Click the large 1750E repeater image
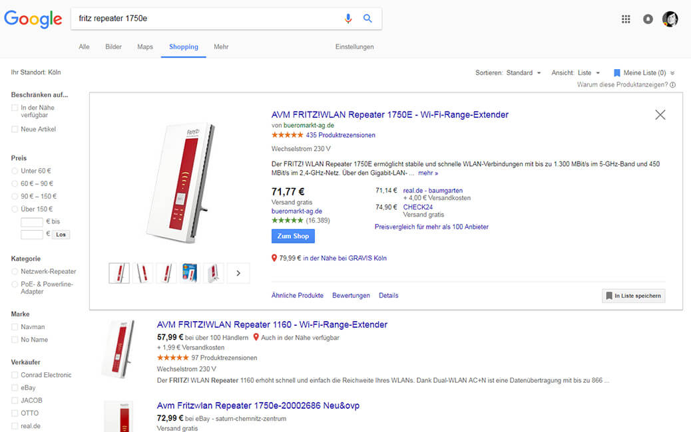 point(179,183)
